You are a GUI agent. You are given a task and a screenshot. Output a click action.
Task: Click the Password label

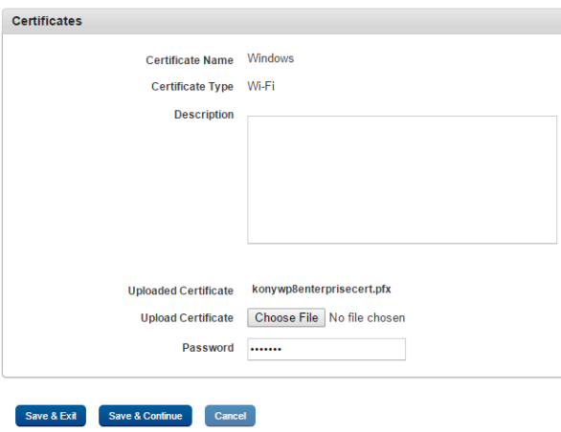click(208, 348)
